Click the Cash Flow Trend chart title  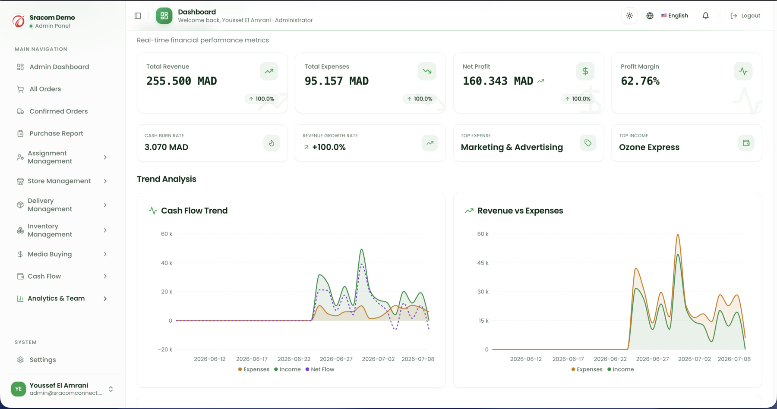tap(194, 211)
